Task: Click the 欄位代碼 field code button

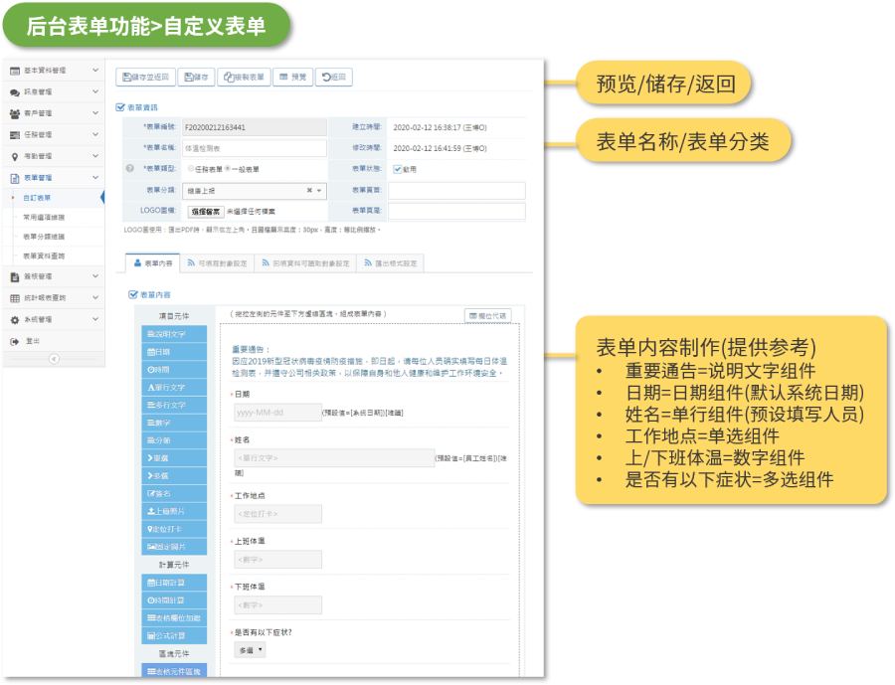Action: 489,313
